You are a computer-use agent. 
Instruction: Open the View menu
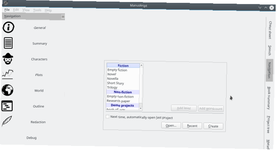[x=26, y=10]
